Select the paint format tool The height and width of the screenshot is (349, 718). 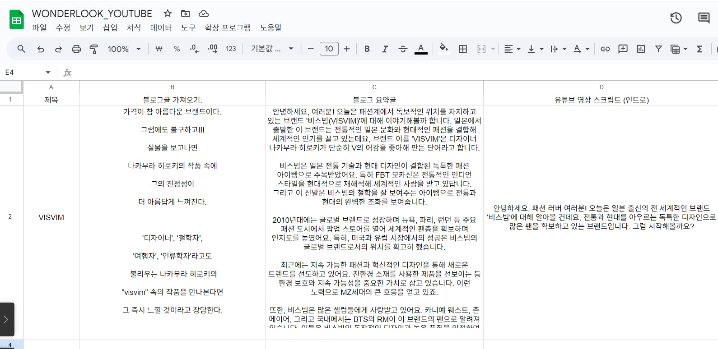coord(94,49)
